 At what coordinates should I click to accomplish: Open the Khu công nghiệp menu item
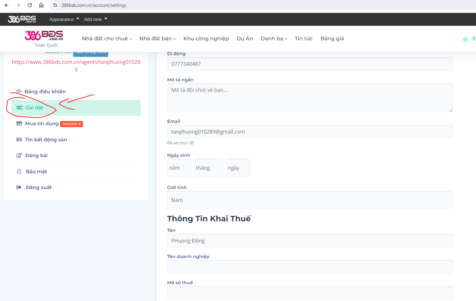point(206,38)
